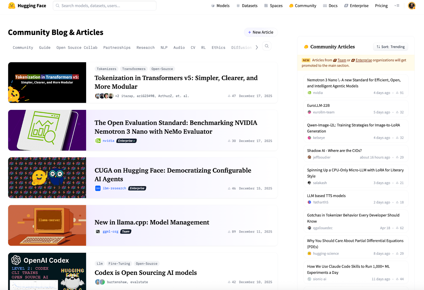
Task: Click the ggml-org organization icon
Action: coord(98,231)
